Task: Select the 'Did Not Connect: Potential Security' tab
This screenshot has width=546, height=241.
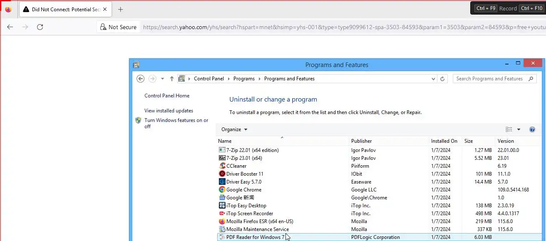Action: point(65,9)
